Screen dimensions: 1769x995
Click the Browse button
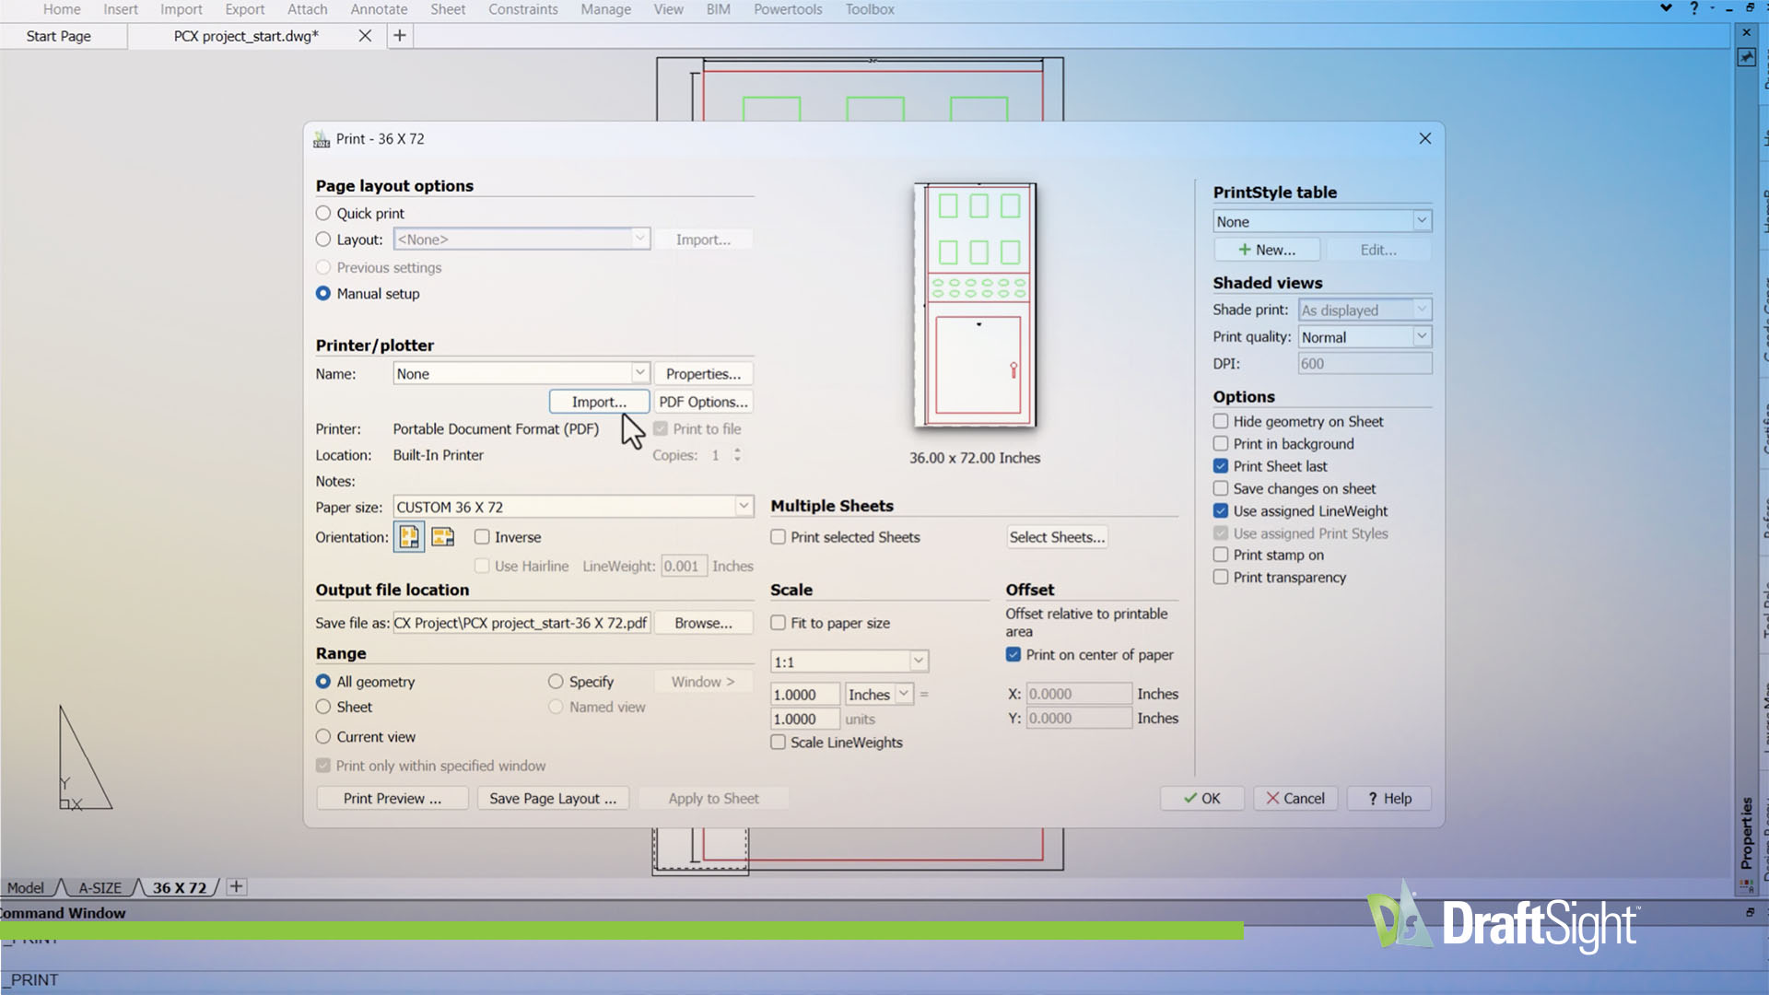[x=703, y=623]
